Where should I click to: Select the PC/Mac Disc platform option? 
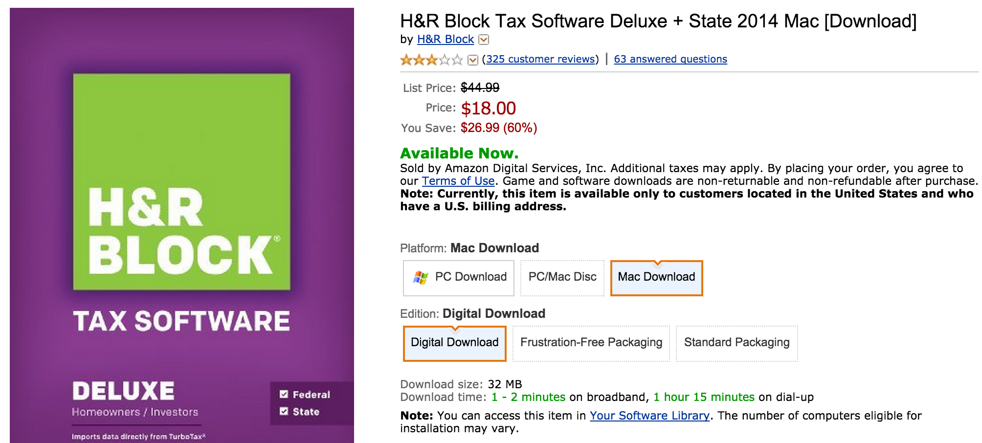click(x=562, y=277)
